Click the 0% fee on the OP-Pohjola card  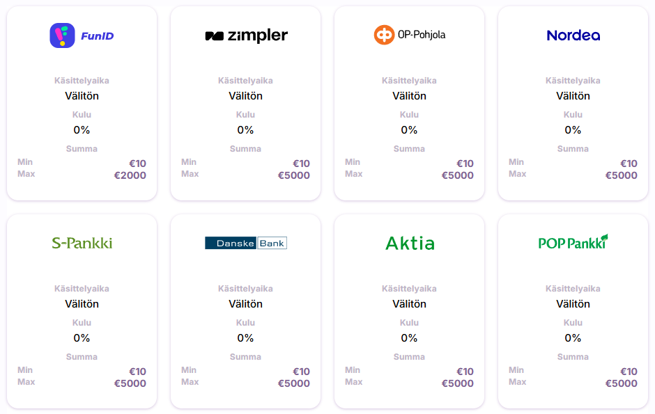(410, 130)
